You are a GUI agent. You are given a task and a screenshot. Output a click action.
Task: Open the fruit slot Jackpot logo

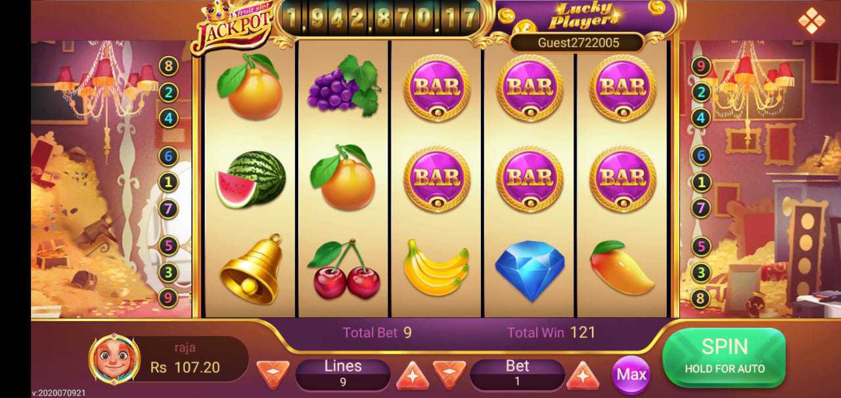[x=233, y=25]
